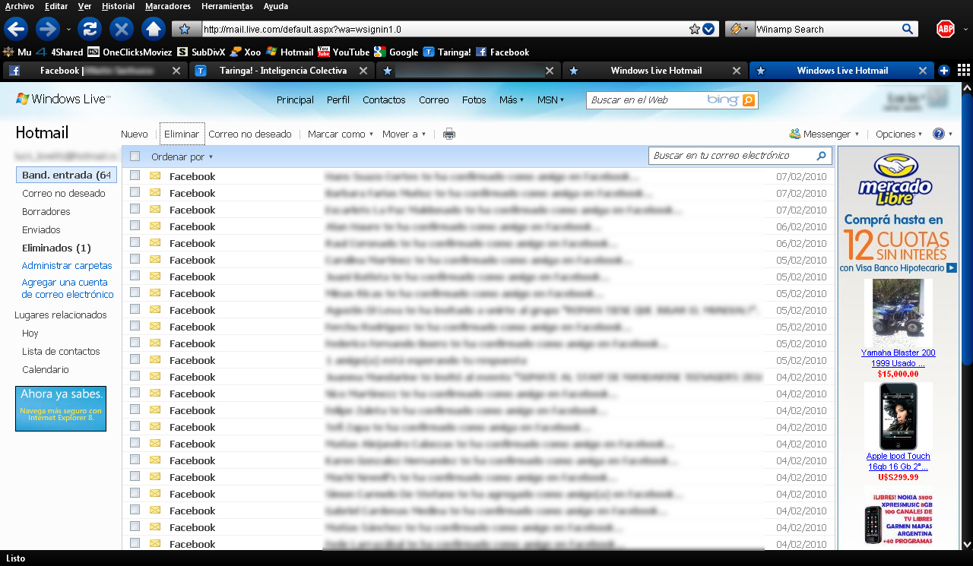This screenshot has height=566, width=973.
Task: Open the Archivo menu
Action: tap(19, 6)
